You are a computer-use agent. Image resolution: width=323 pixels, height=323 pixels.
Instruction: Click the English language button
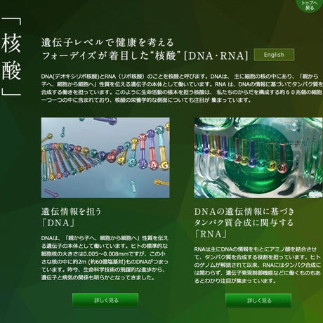click(274, 55)
